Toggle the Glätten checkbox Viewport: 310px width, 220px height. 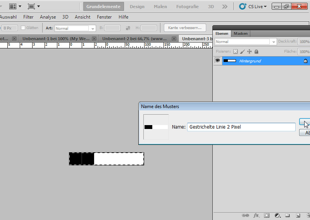point(23,28)
